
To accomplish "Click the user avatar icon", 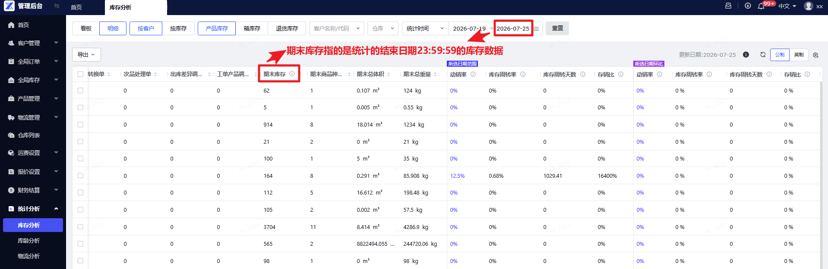I will coord(809,6).
